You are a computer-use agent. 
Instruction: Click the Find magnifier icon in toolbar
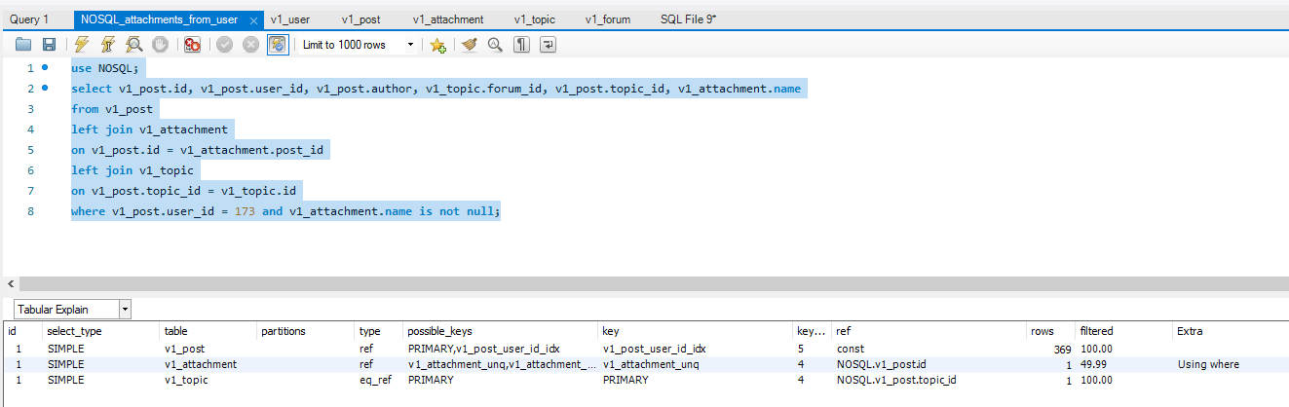coord(495,45)
